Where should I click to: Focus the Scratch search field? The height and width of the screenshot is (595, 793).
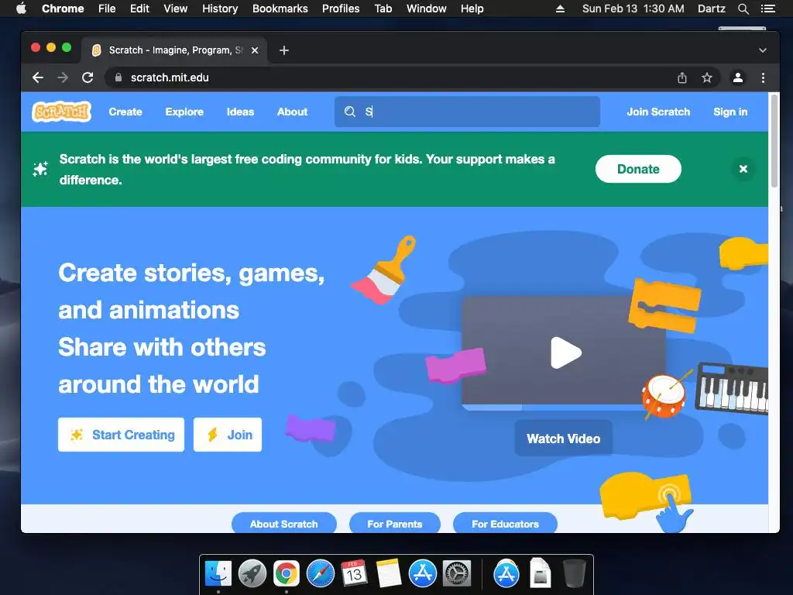467,112
